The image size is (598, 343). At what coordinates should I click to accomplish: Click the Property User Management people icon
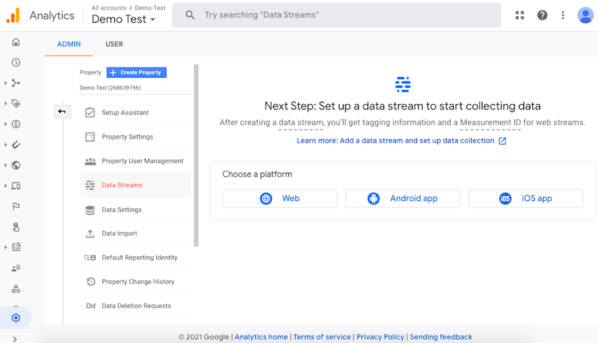click(90, 161)
